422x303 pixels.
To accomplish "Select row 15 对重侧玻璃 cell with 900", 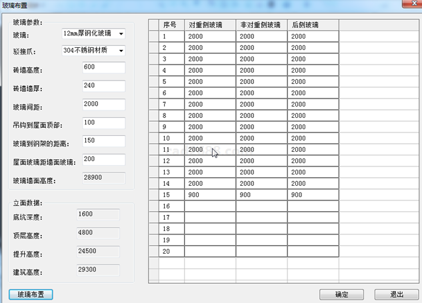I will tap(210, 194).
